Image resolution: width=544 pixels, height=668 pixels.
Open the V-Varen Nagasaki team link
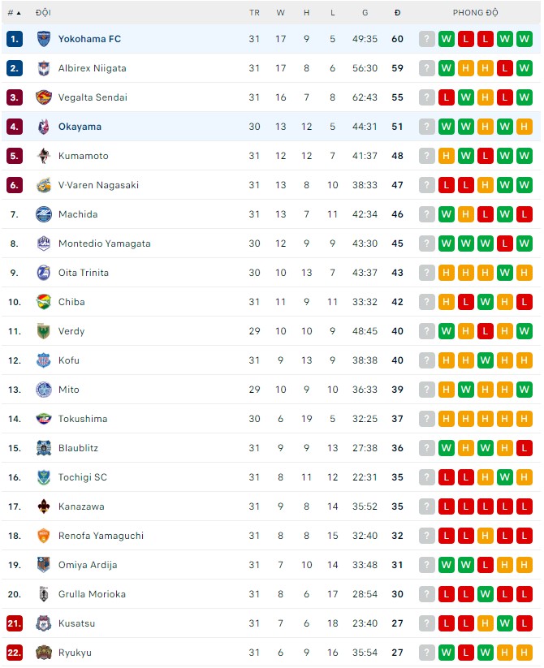pyautogui.click(x=98, y=185)
